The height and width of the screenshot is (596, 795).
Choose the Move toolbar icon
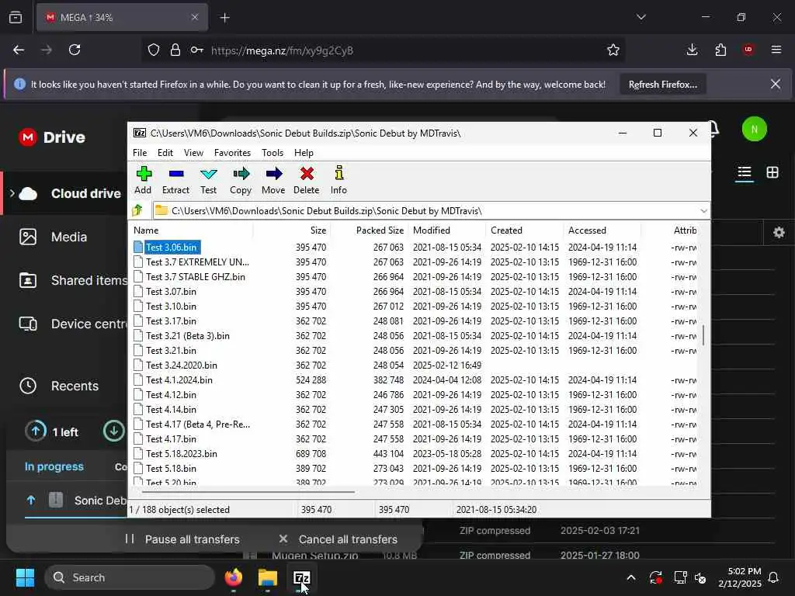273,180
